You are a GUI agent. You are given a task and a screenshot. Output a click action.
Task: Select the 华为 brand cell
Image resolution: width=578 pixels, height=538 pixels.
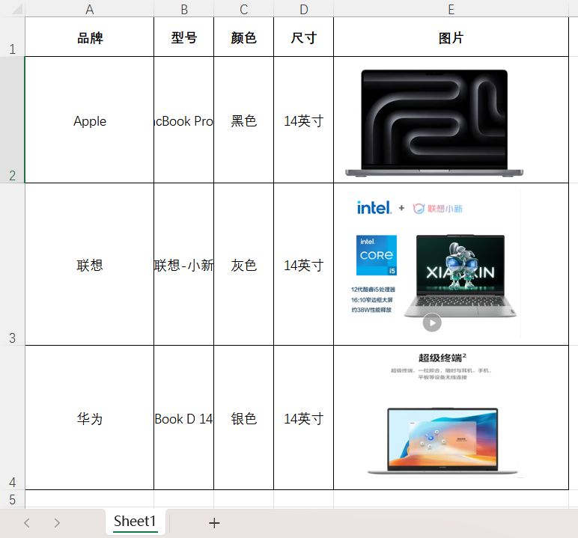pyautogui.click(x=90, y=418)
